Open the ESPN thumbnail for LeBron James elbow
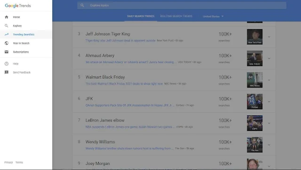 (254, 123)
